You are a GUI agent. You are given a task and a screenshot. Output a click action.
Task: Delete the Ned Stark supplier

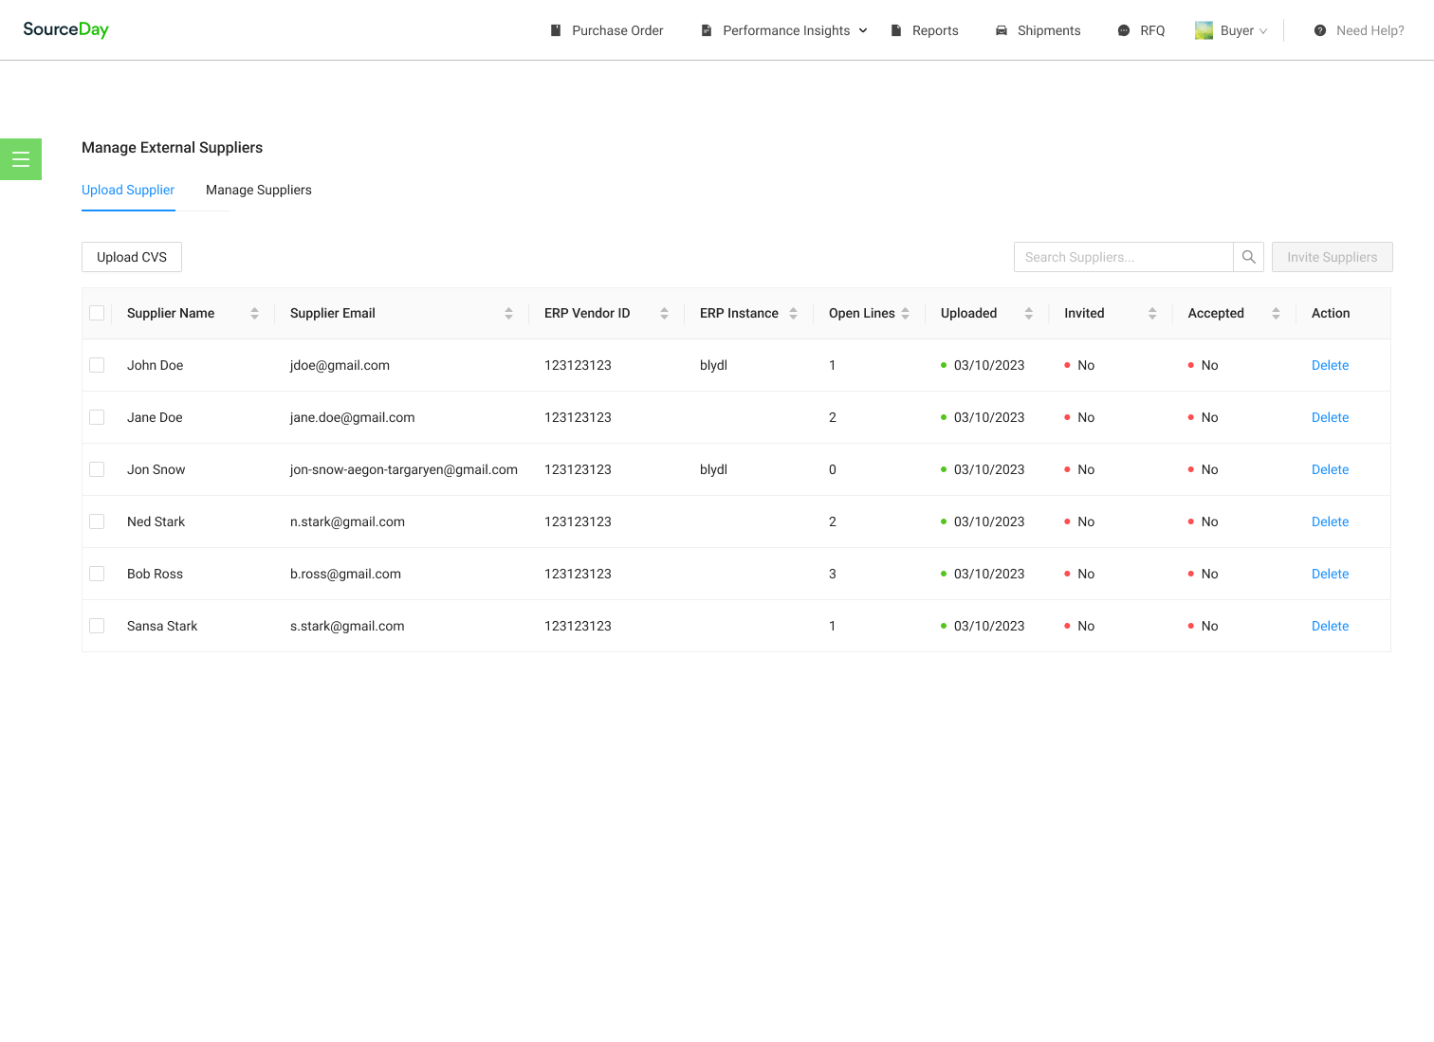point(1330,521)
